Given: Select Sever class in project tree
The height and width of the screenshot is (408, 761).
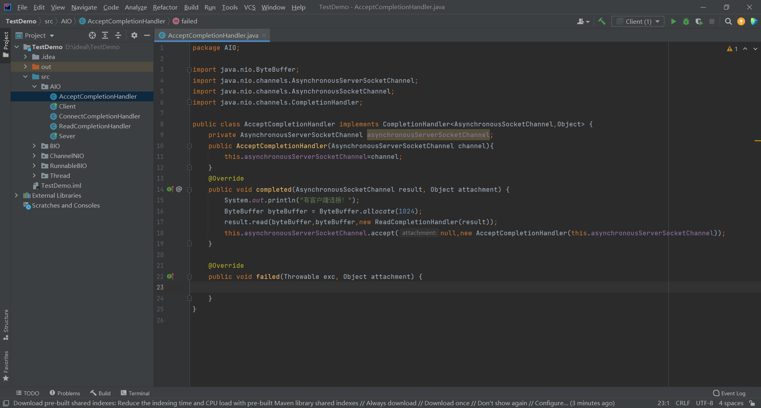Looking at the screenshot, I should click(63, 136).
